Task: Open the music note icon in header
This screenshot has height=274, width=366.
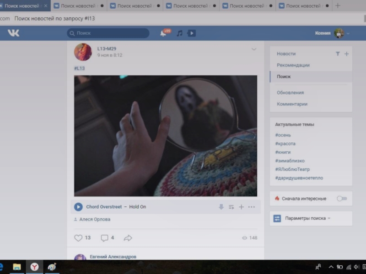Action: (x=179, y=33)
